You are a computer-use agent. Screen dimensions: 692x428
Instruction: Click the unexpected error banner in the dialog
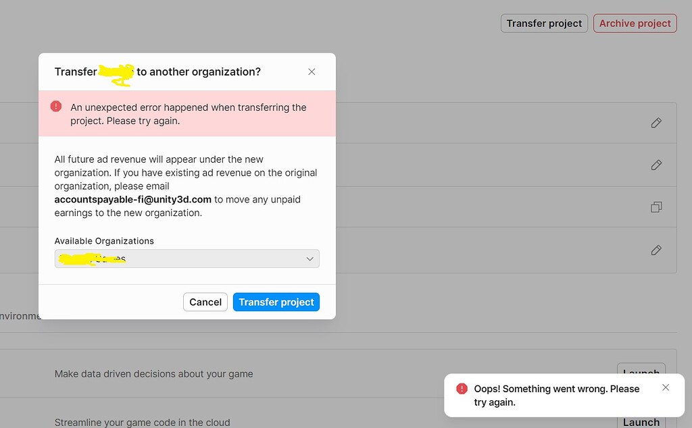187,113
